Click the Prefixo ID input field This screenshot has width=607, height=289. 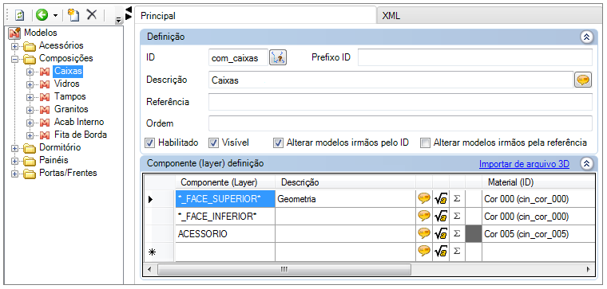tap(475, 58)
